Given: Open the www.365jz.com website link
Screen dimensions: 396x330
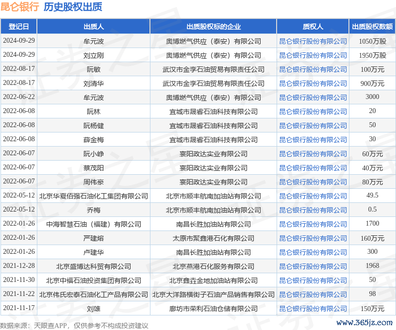Looking at the screenshot, I should pos(364,323).
